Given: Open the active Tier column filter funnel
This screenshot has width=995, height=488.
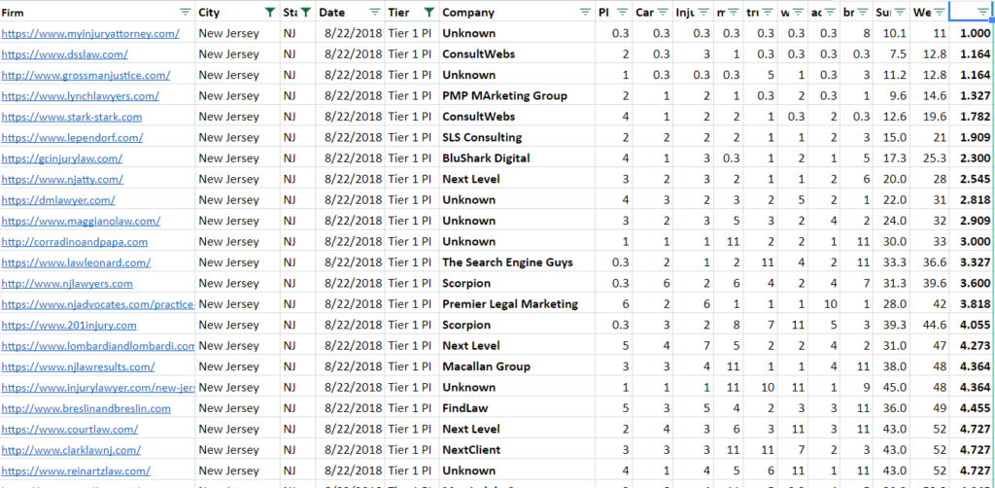Looking at the screenshot, I should tap(429, 12).
